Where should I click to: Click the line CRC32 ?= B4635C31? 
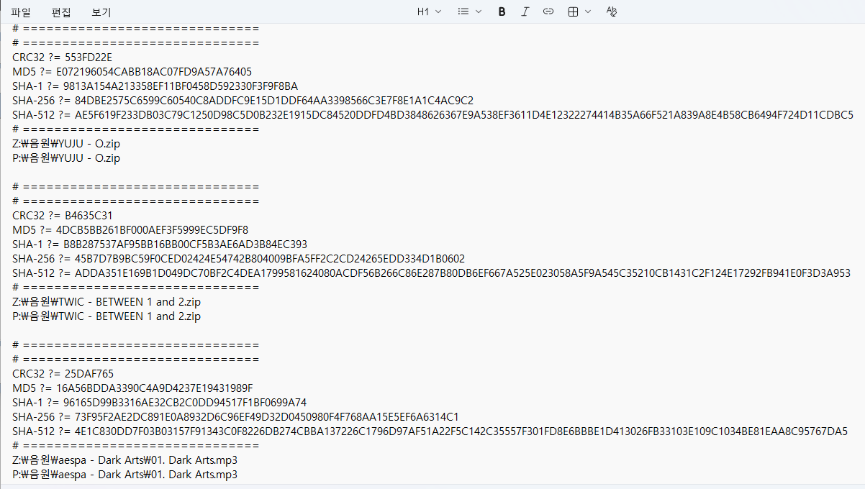click(63, 216)
